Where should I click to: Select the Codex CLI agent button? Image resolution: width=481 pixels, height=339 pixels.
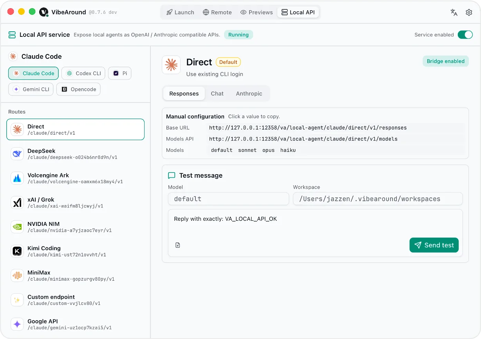83,73
